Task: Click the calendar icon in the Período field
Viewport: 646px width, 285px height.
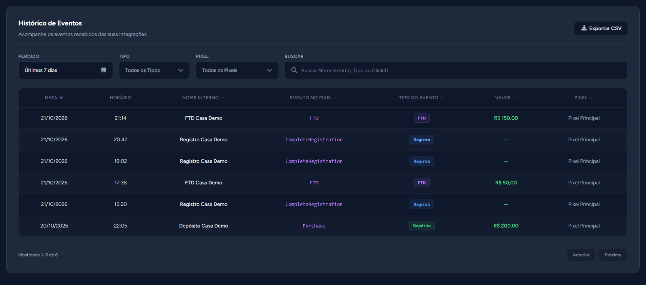Action: coord(104,70)
